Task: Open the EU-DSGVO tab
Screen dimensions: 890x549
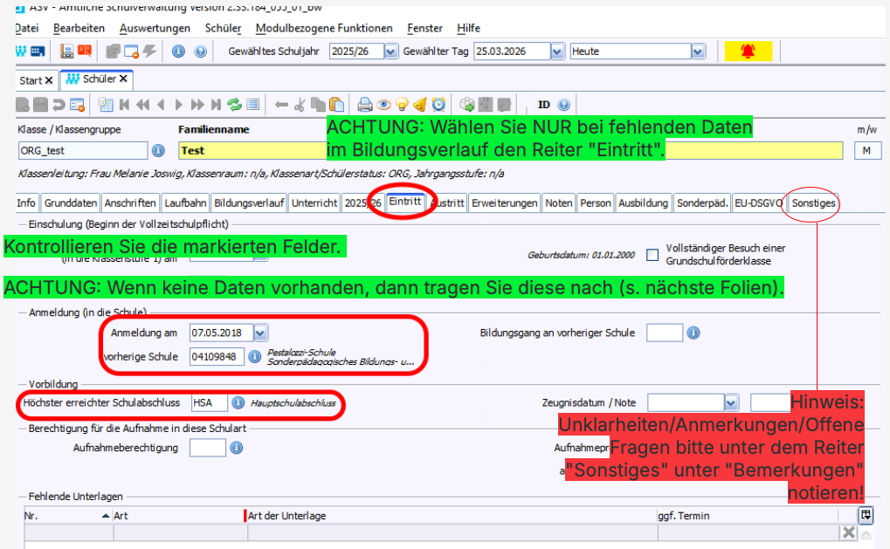Action: pos(758,203)
